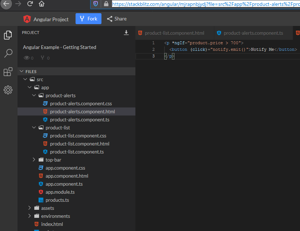Download the project using the download icon

(x=126, y=33)
